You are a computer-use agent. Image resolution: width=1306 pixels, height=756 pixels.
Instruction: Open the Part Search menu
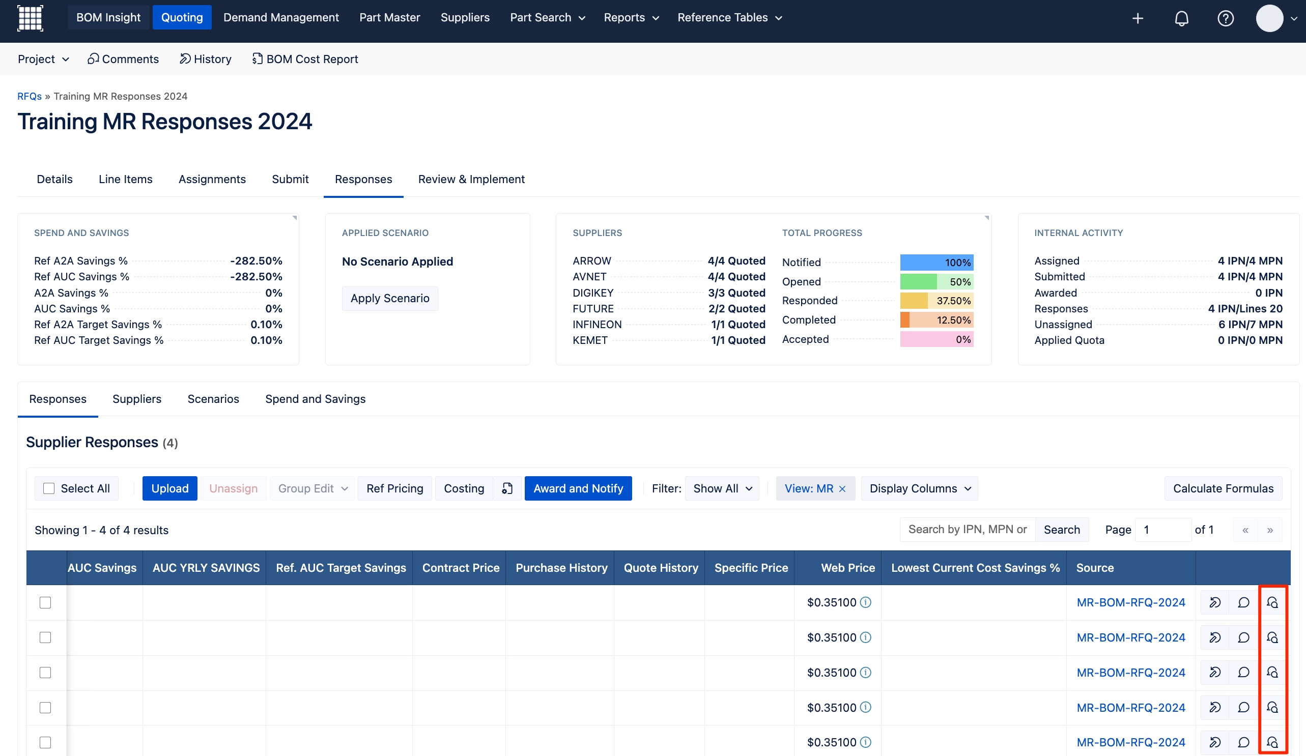[x=547, y=18]
